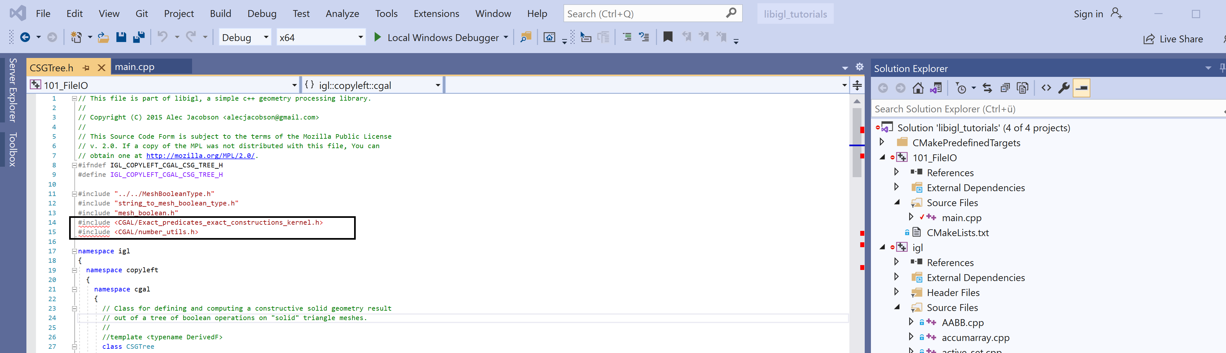1226x353 pixels.
Task: Click Sync with Active Document icon
Action: tap(987, 88)
